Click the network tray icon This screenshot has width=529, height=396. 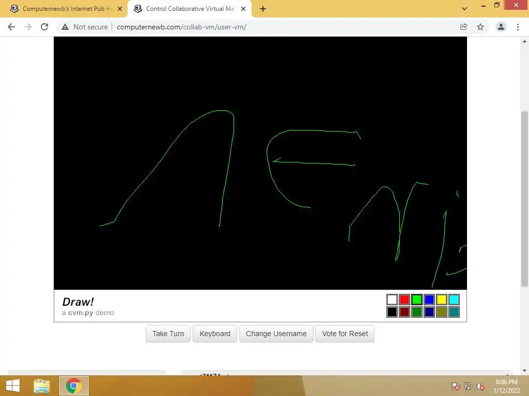click(468, 386)
